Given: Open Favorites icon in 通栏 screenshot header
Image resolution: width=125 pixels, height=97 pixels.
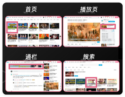Looking at the screenshot, I should (x=51, y=62).
